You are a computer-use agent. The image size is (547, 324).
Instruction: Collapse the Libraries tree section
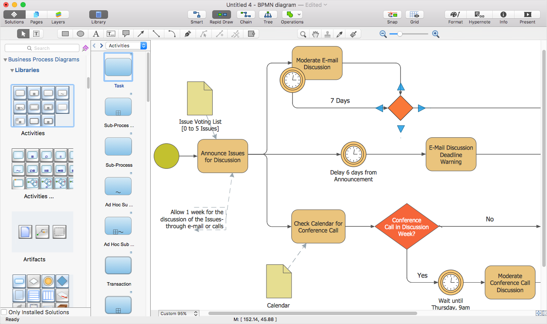pos(12,70)
